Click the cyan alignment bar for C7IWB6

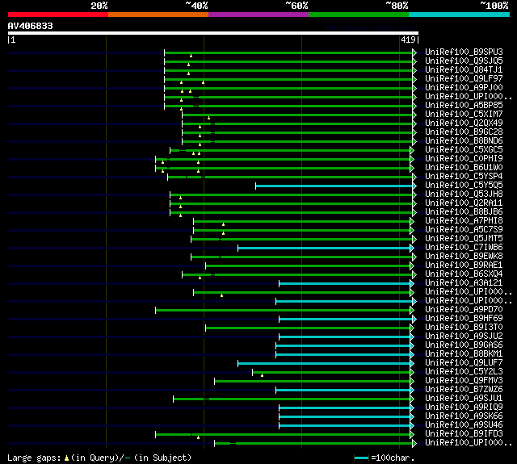(x=324, y=248)
